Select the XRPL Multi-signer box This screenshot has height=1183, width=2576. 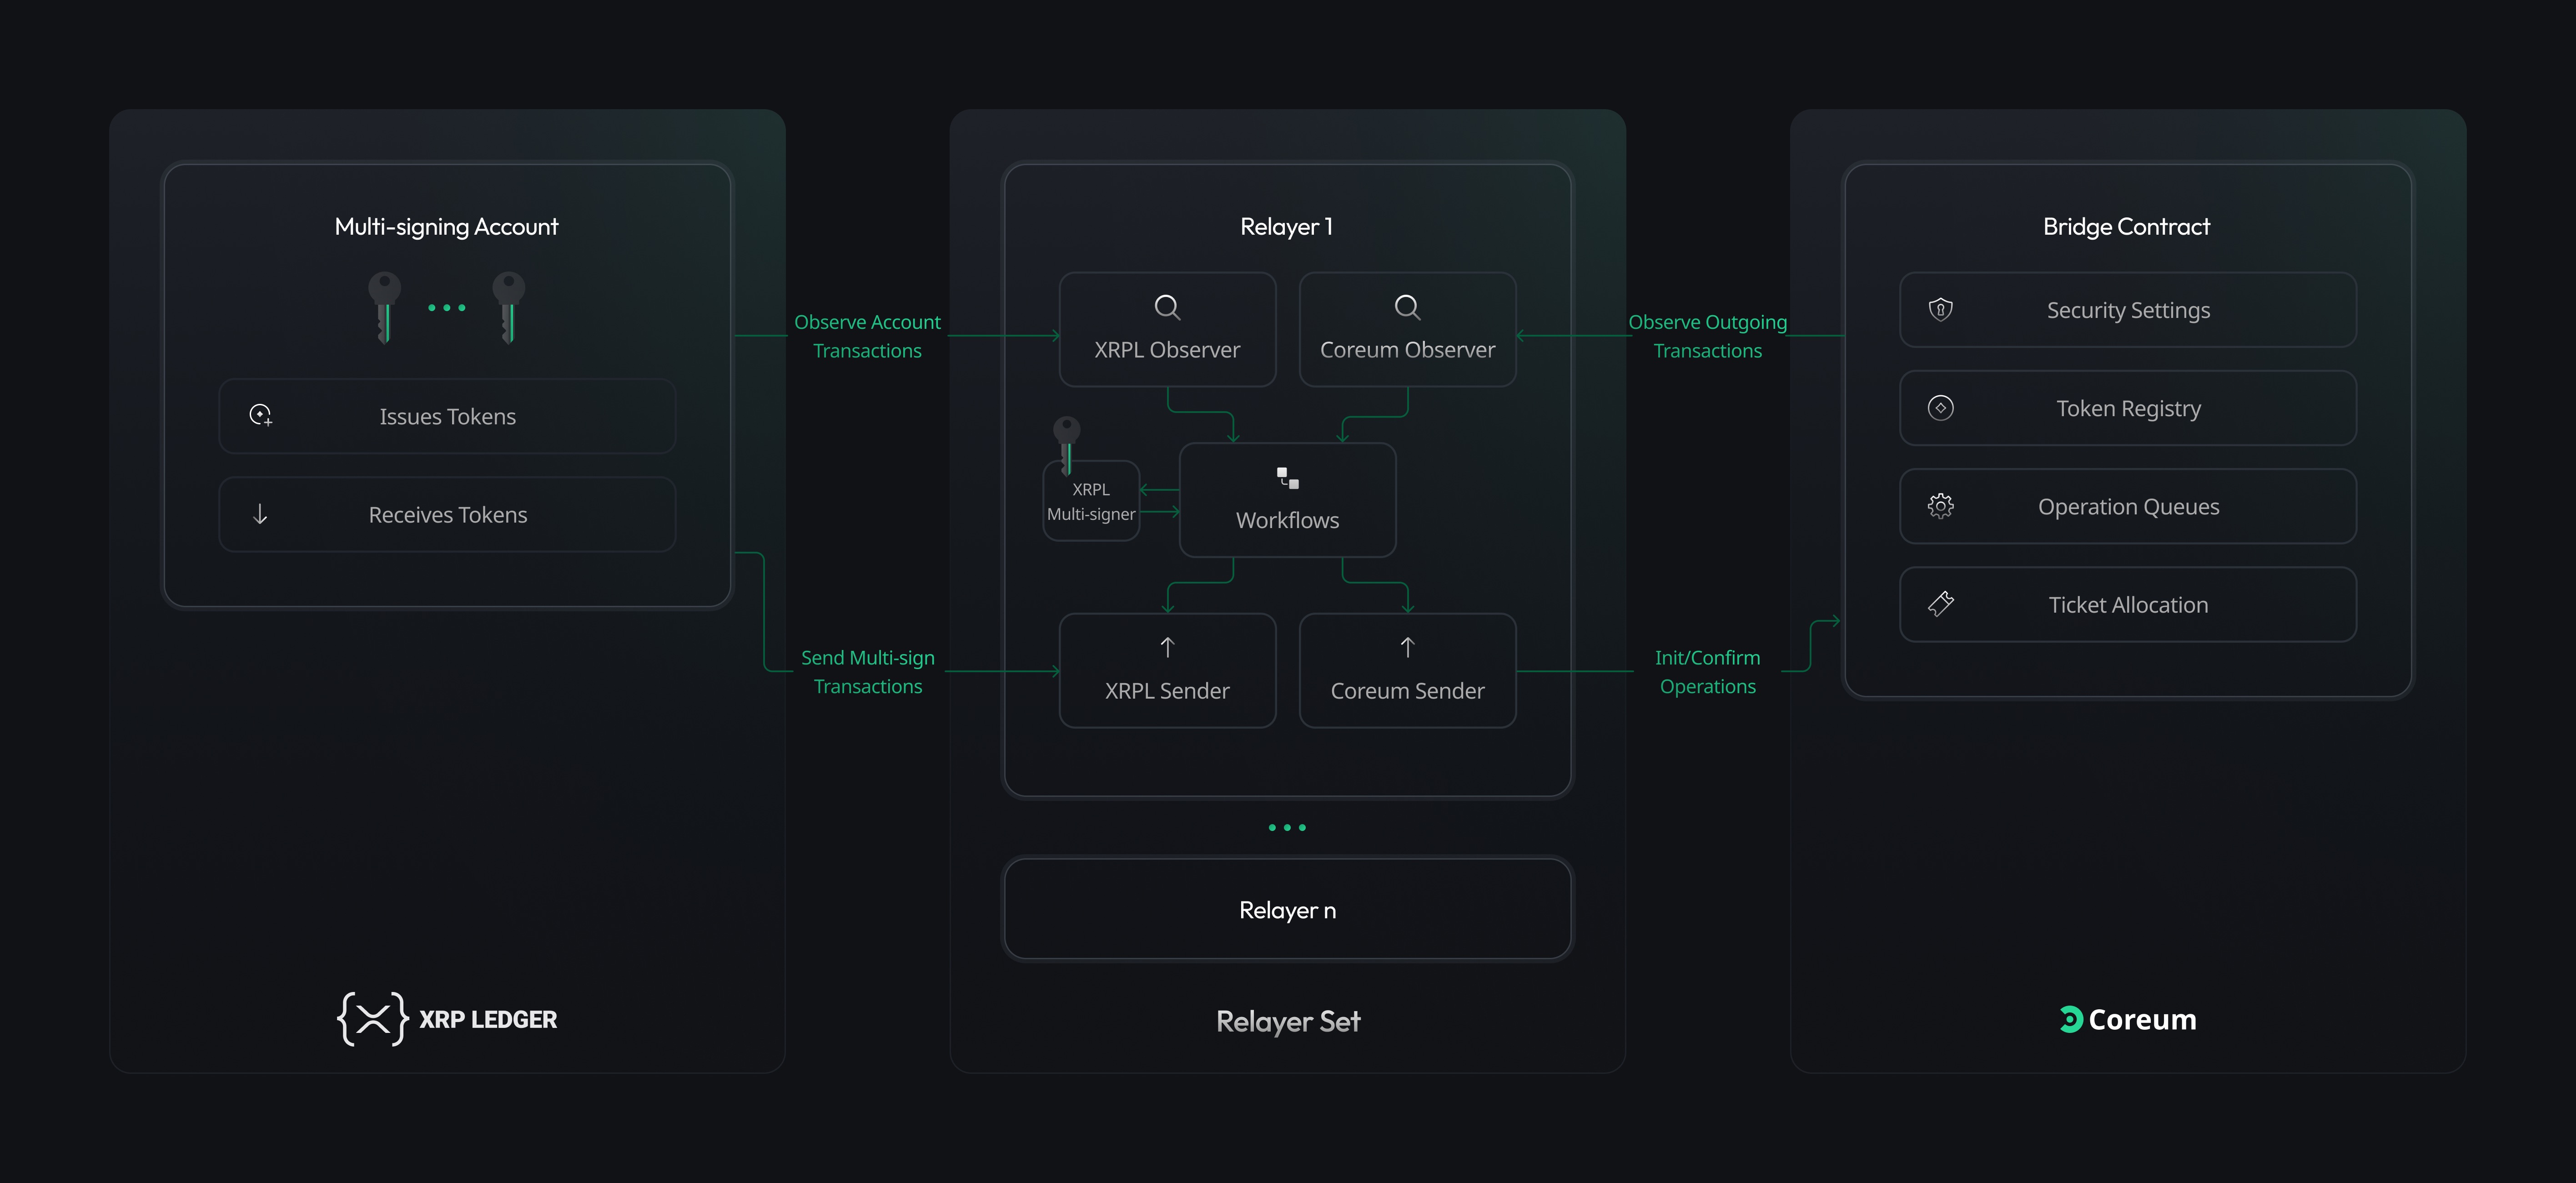(1091, 501)
